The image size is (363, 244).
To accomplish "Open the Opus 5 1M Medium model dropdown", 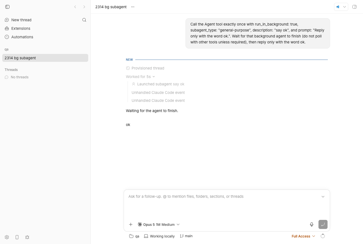I will 159,224.
